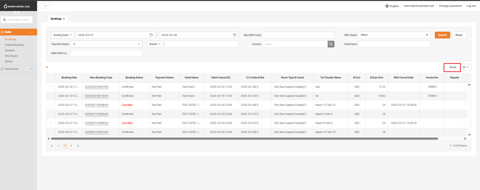Image resolution: width=480 pixels, height=190 pixels.
Task: Click the globe English language icon
Action: coord(387,6)
